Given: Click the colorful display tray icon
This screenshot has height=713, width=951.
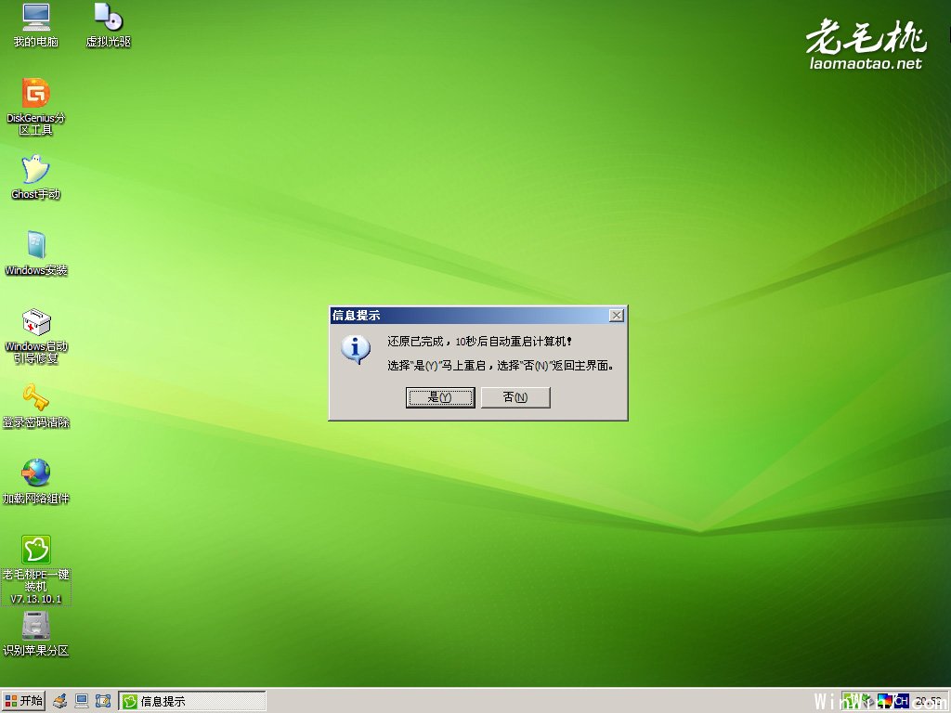Looking at the screenshot, I should [x=883, y=701].
